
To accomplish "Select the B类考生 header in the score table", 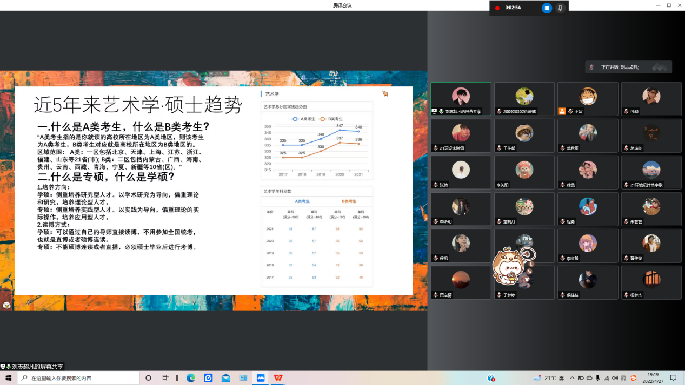I will point(350,201).
